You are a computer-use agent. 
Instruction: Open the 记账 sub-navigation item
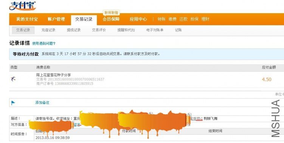(x=178, y=30)
